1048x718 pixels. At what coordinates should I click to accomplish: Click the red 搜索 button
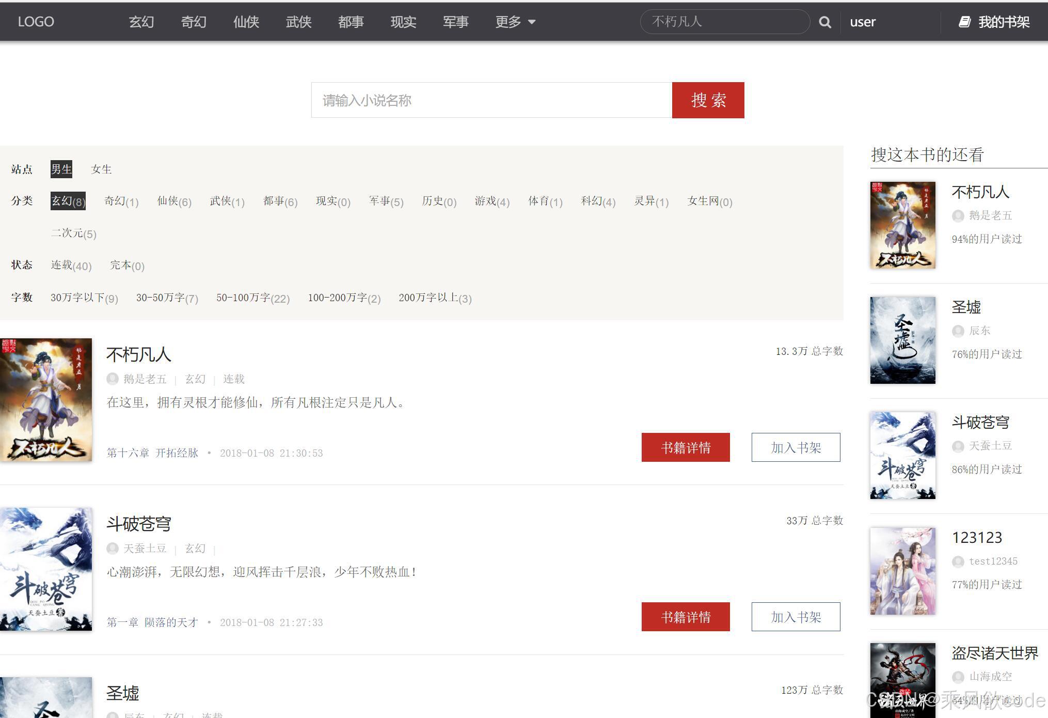[x=708, y=100]
